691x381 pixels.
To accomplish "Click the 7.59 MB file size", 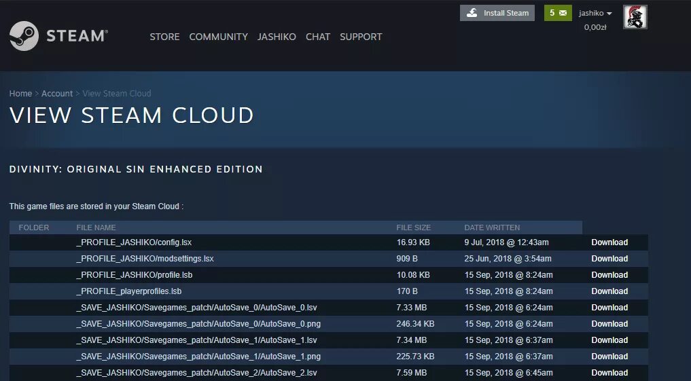I will [412, 373].
